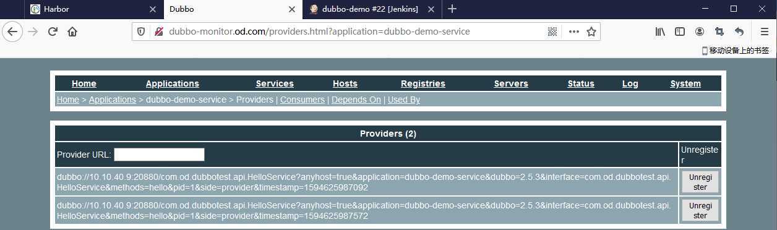The width and height of the screenshot is (777, 230).
Task: Click the Providers (2) table header
Action: (x=388, y=134)
